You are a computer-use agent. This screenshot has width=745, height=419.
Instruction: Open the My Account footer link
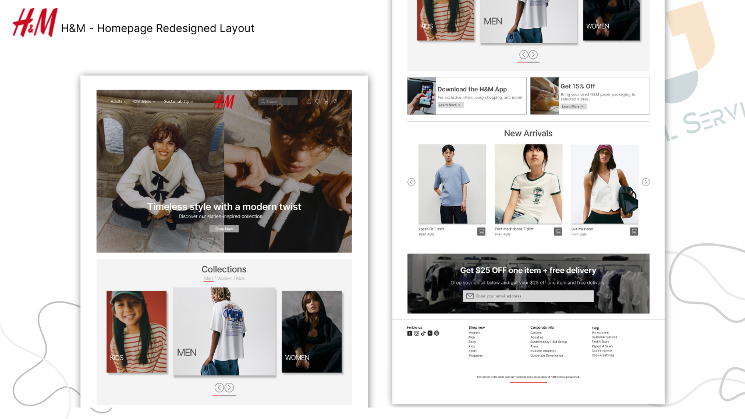[x=601, y=333]
